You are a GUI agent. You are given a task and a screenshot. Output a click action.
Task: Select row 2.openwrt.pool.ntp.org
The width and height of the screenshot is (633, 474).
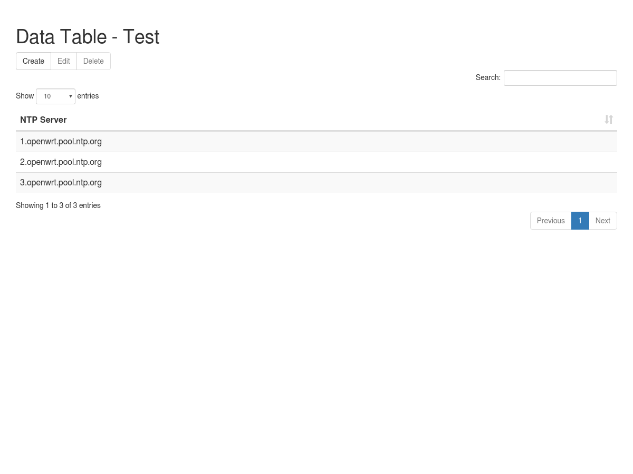316,162
